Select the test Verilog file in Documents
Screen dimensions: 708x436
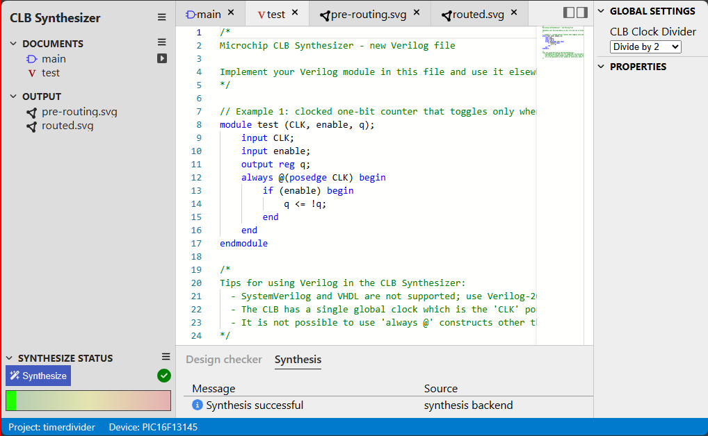50,73
